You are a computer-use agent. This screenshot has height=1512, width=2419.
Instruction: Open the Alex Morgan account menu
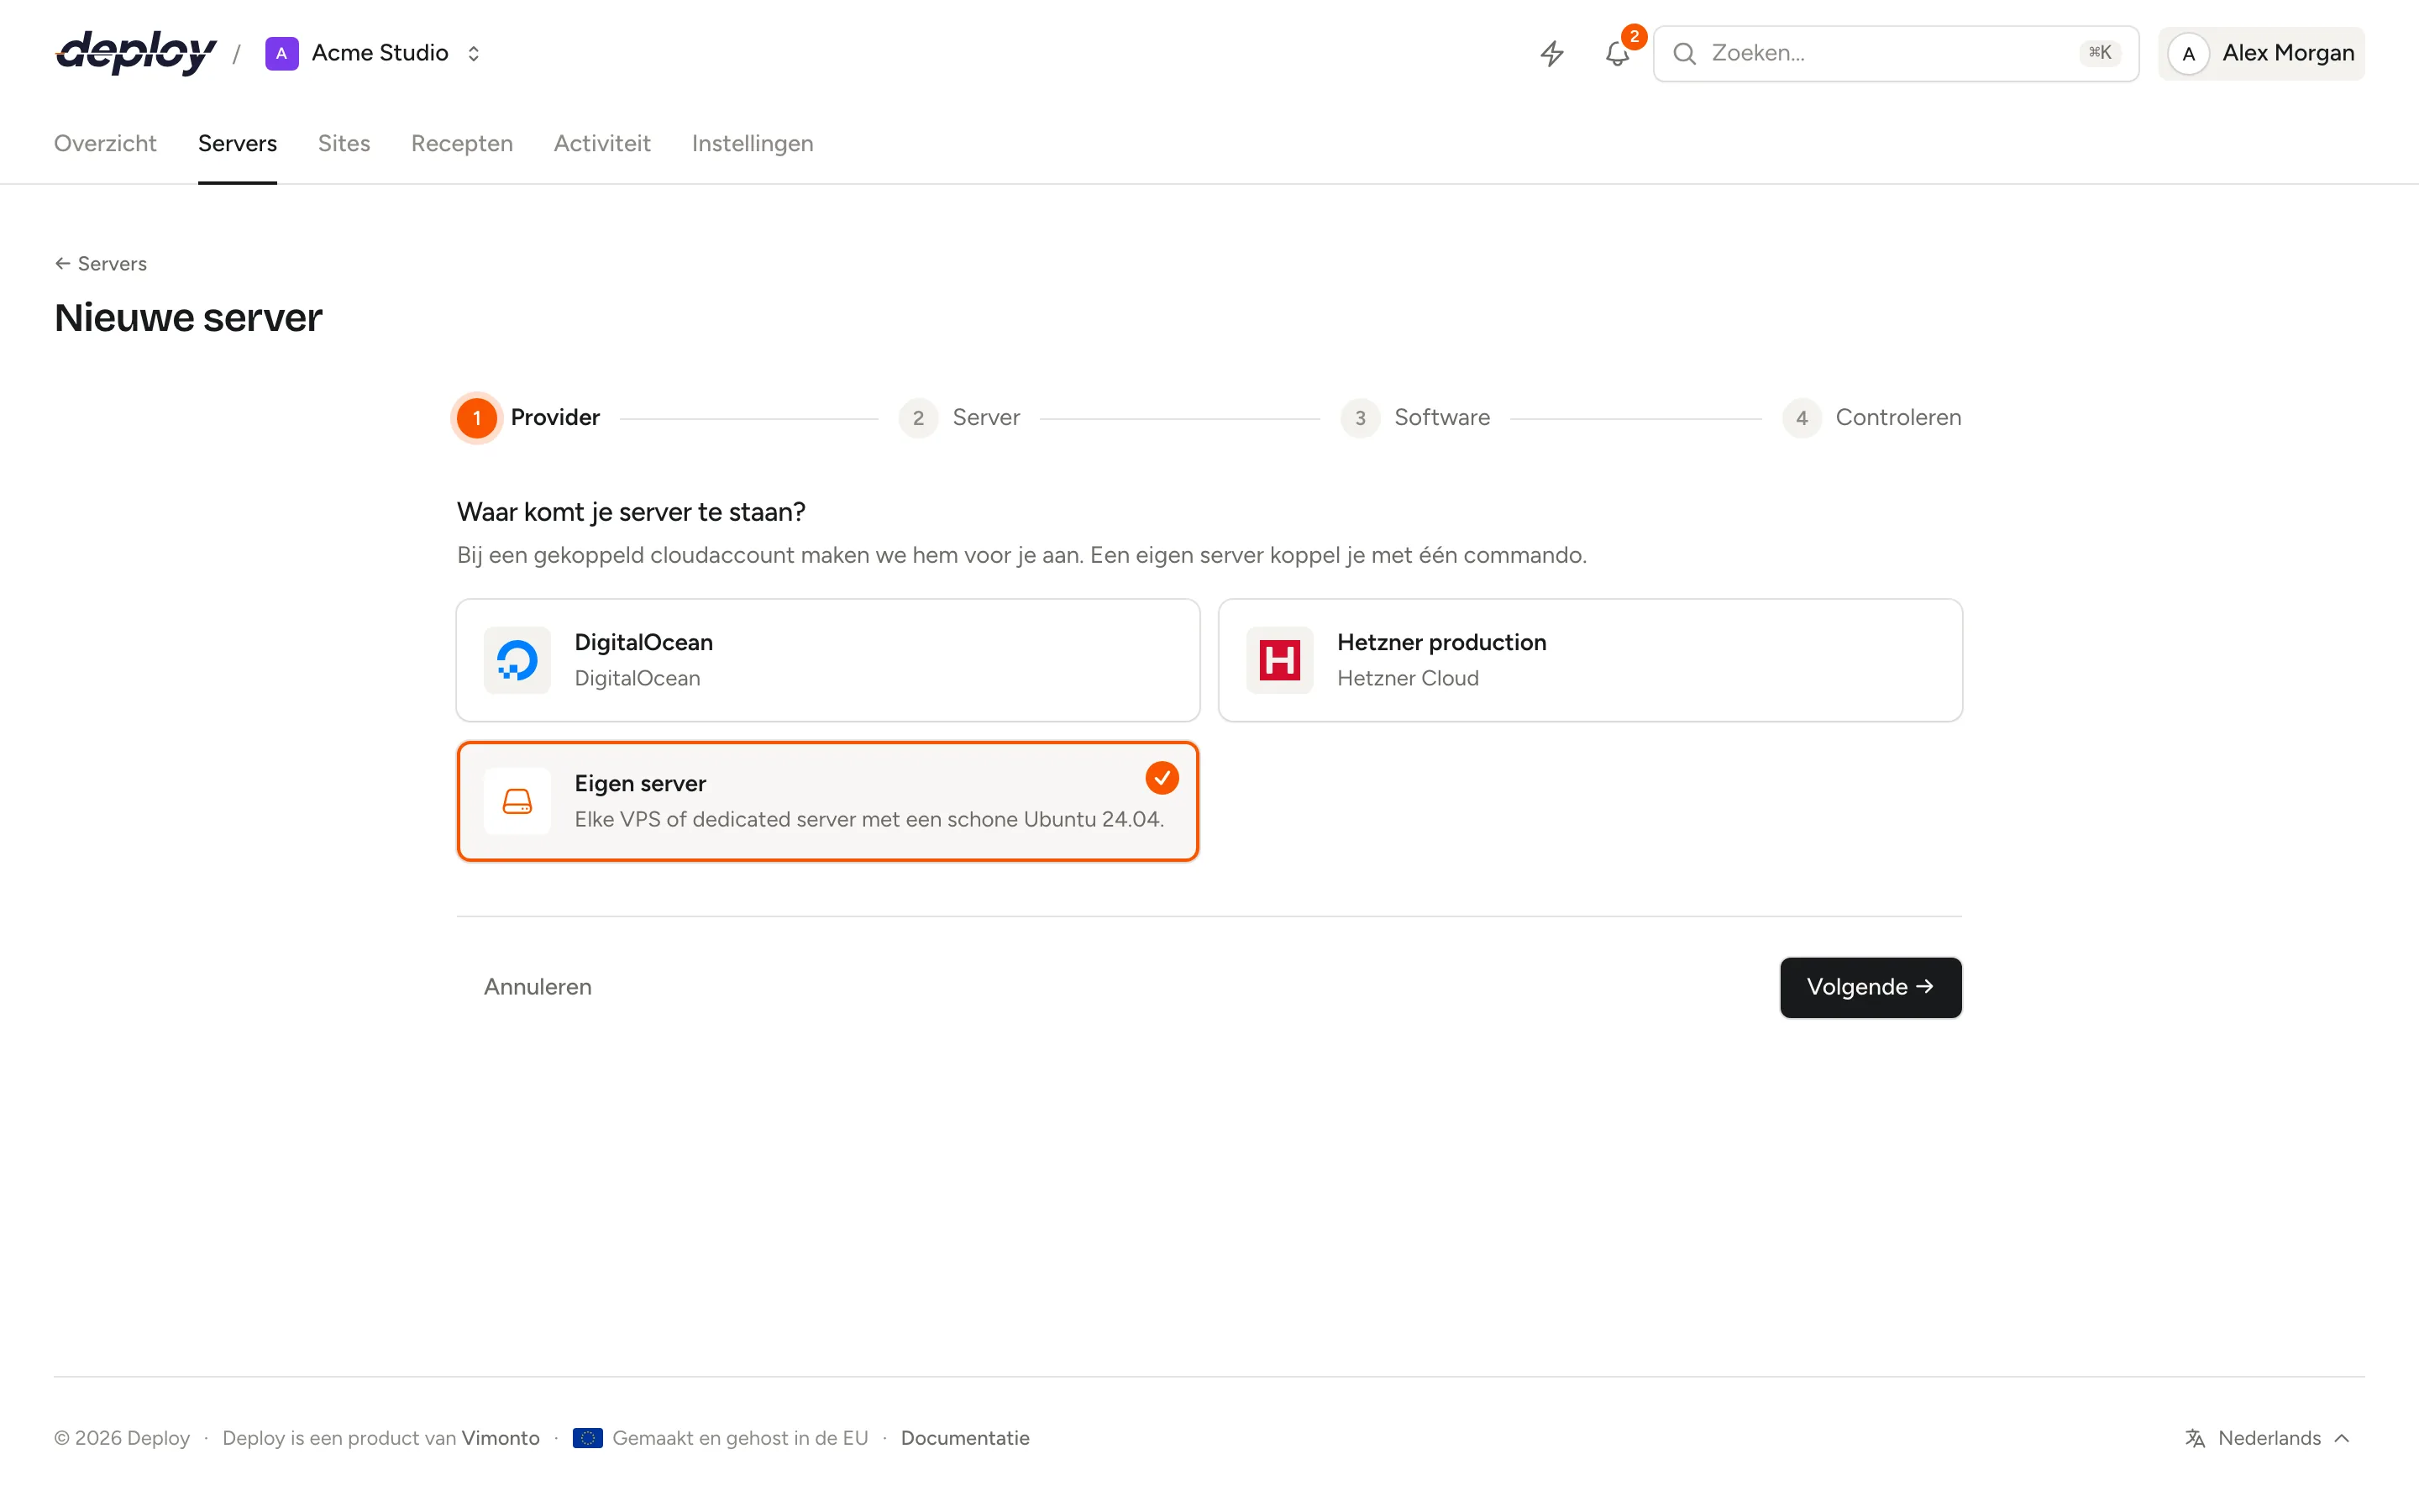(2261, 53)
